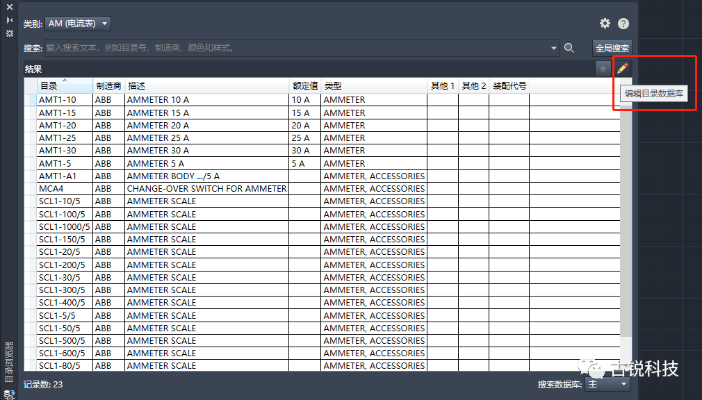Select the SCL1-20/5 catalog entry
This screenshot has height=400, width=702.
point(60,251)
